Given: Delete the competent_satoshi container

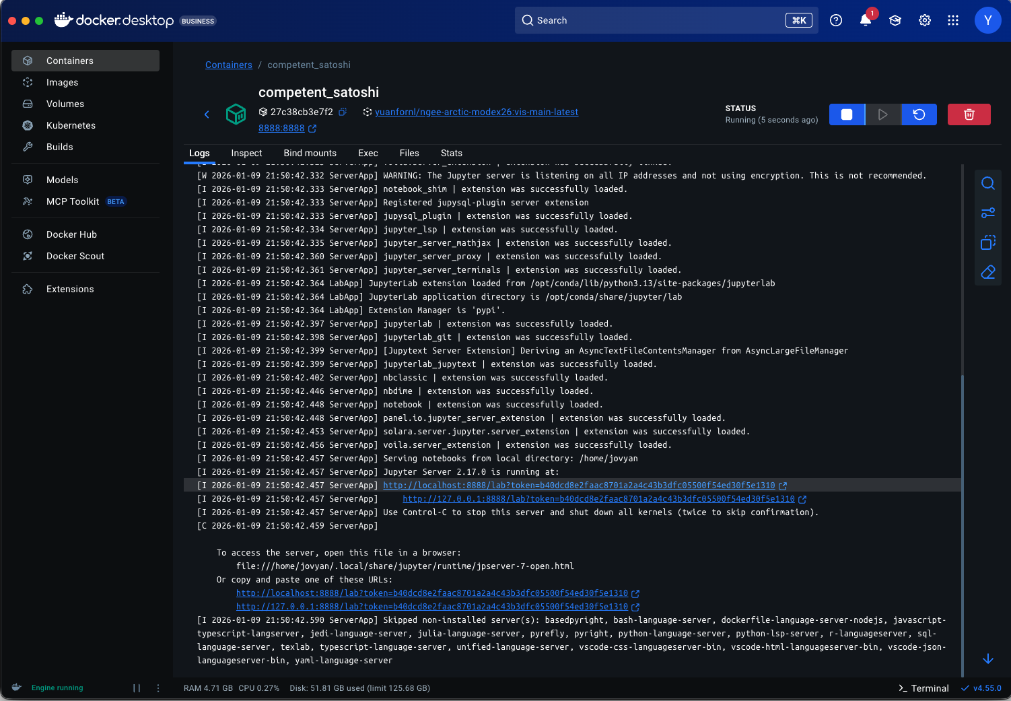Looking at the screenshot, I should 969,114.
